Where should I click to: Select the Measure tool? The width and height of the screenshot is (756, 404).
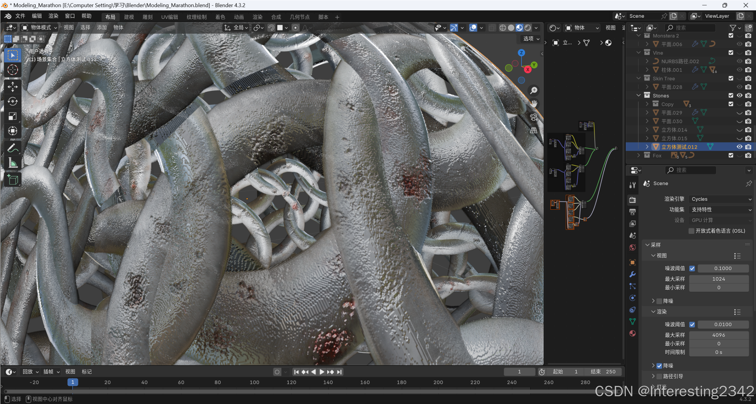click(x=12, y=163)
